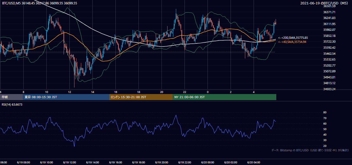Click the 6/19 12:00 bottom time label
The width and height of the screenshot is (352, 165).
[x=69, y=162]
